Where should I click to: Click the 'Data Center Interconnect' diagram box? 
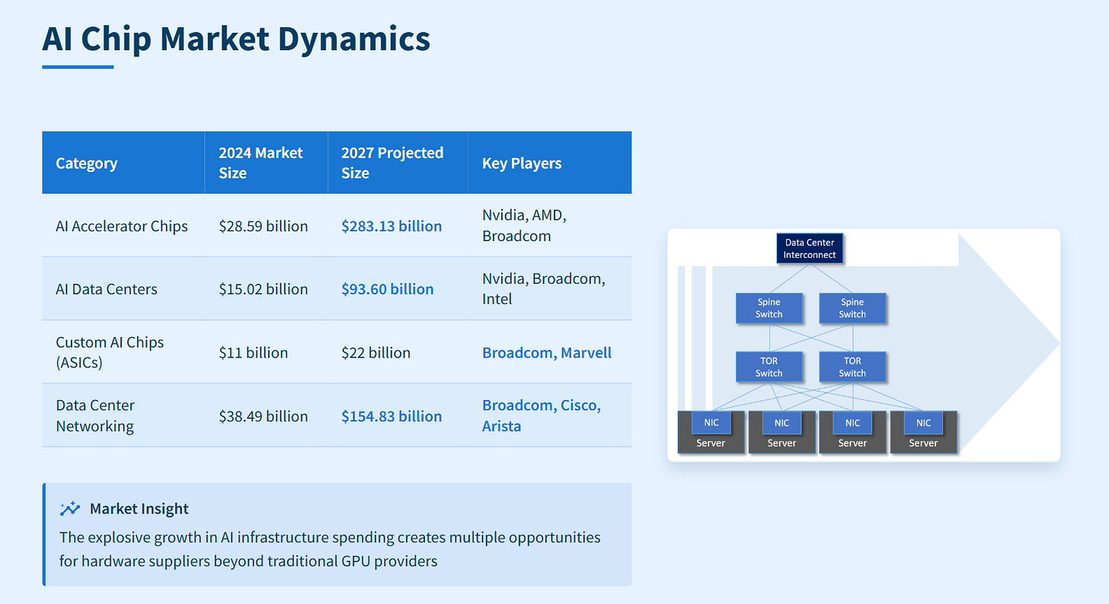click(x=810, y=249)
